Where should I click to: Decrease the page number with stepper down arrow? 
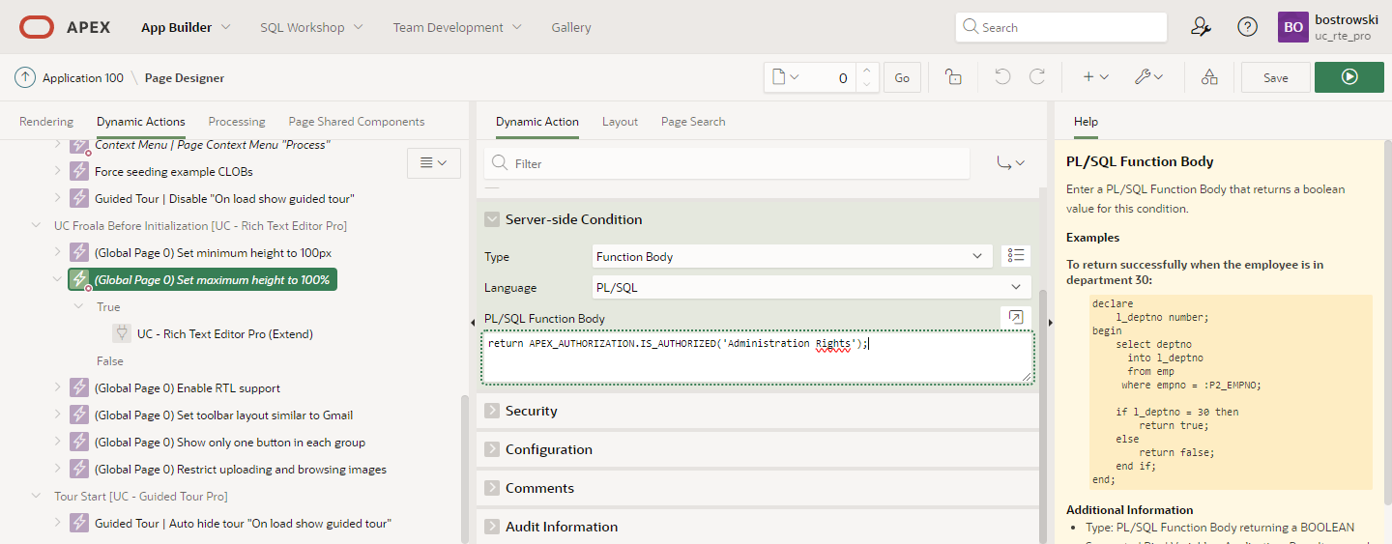867,85
